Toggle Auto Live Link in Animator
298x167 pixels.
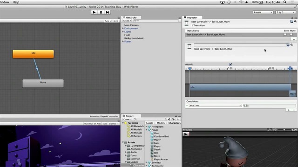(111, 21)
